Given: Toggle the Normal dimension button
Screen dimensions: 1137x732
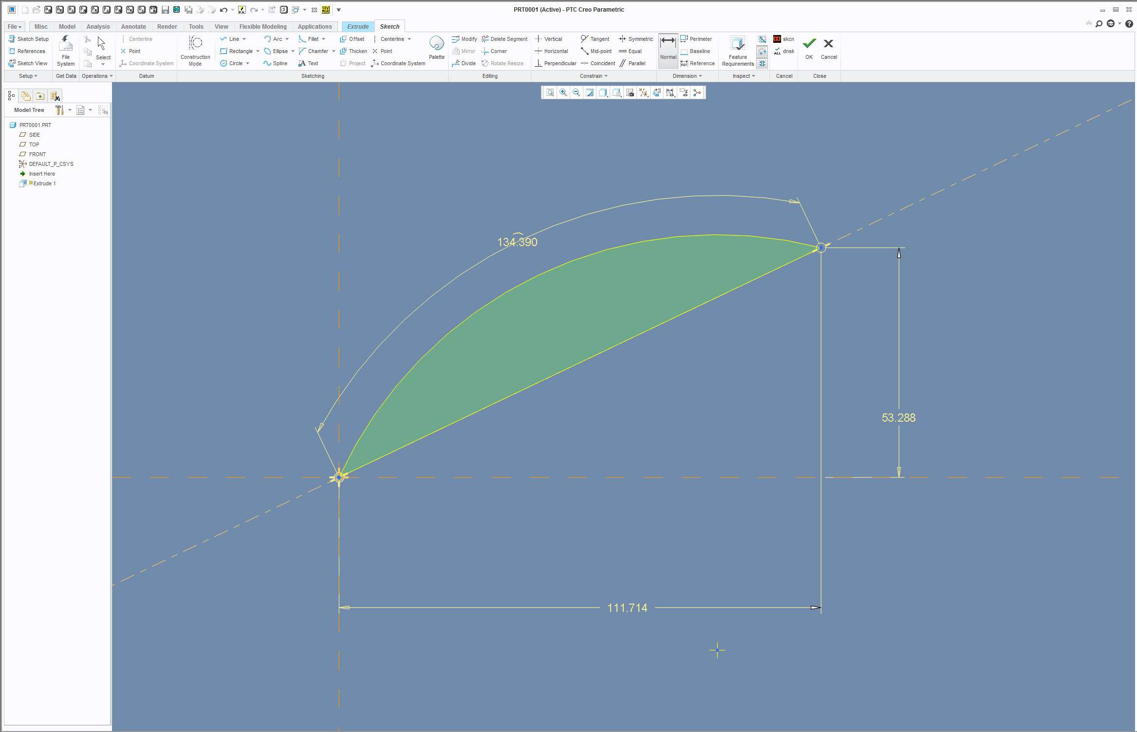Looking at the screenshot, I should click(668, 49).
